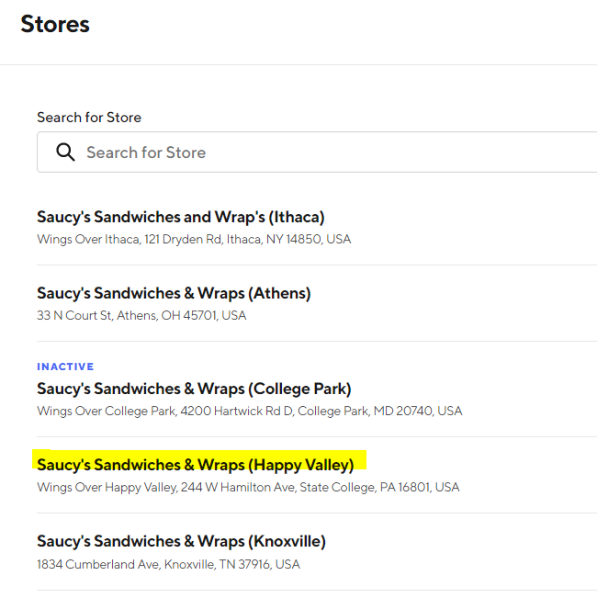Click the 33 N Court St address
This screenshot has height=598, width=597.
click(85, 316)
